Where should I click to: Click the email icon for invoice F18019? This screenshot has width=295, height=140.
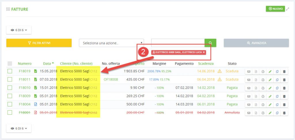point(249,71)
